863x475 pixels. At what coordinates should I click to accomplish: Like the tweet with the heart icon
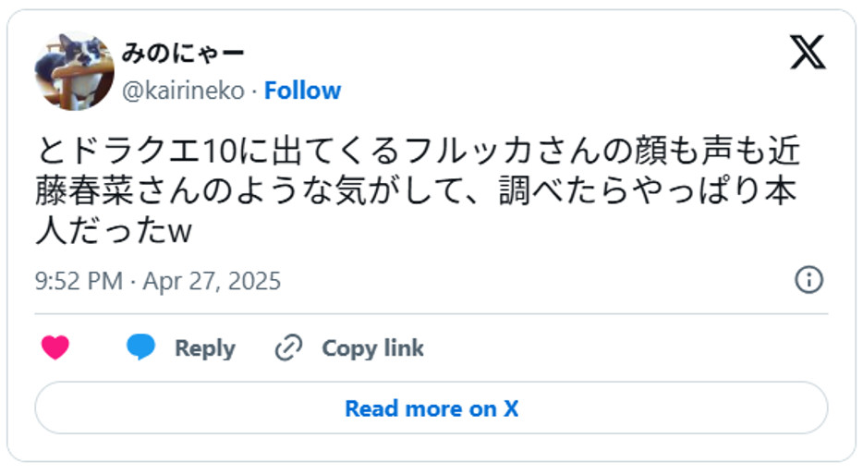coord(55,347)
